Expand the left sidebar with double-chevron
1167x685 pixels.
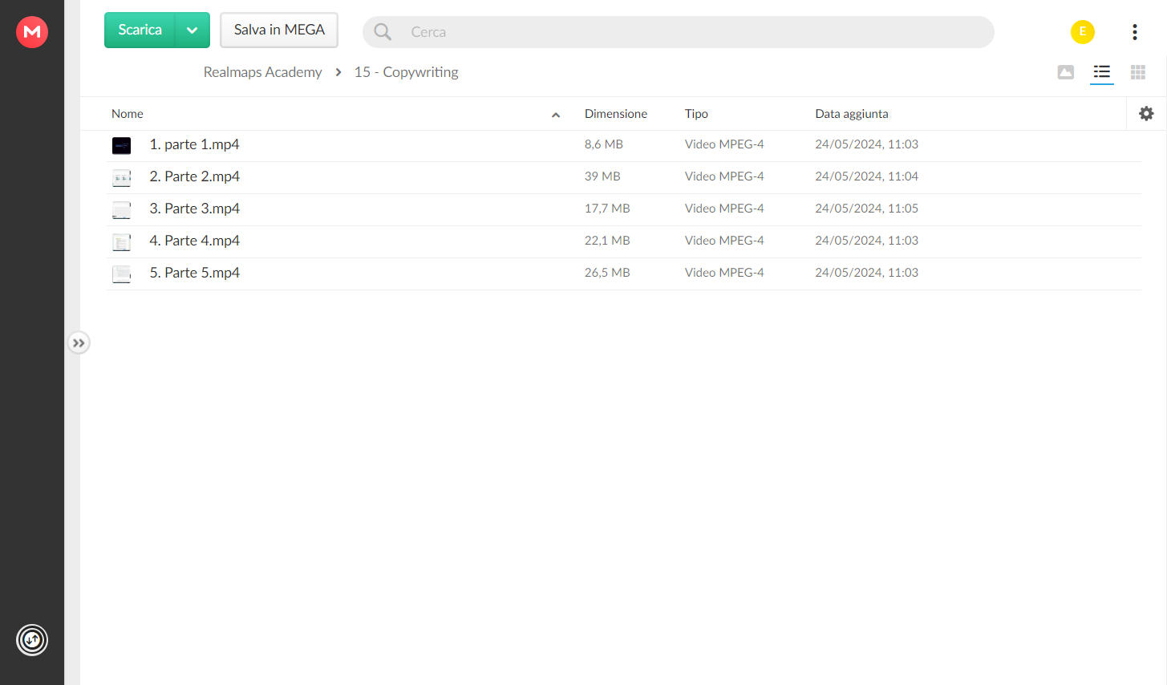pos(79,343)
